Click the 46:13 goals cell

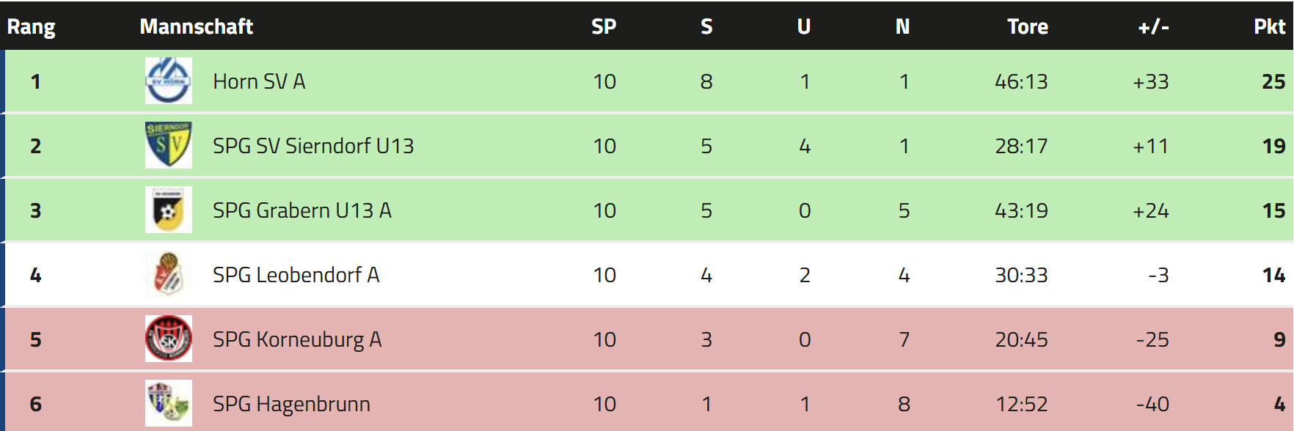tap(1021, 81)
